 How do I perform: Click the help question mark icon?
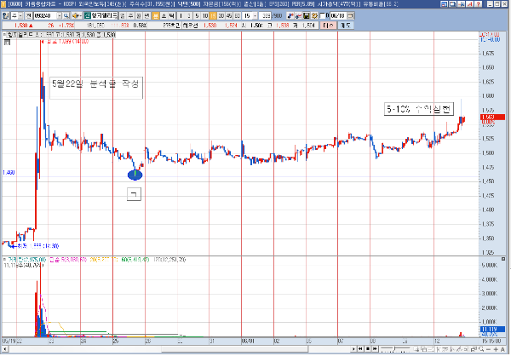click(x=478, y=4)
